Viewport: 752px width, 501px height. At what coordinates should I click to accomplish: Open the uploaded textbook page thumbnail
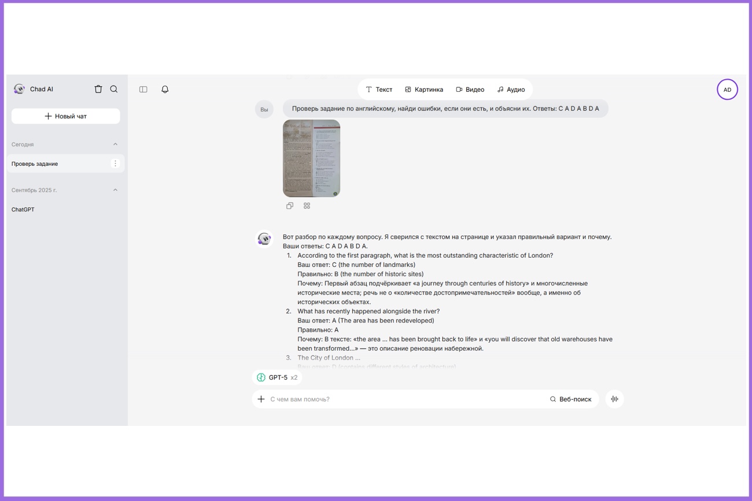(x=311, y=158)
